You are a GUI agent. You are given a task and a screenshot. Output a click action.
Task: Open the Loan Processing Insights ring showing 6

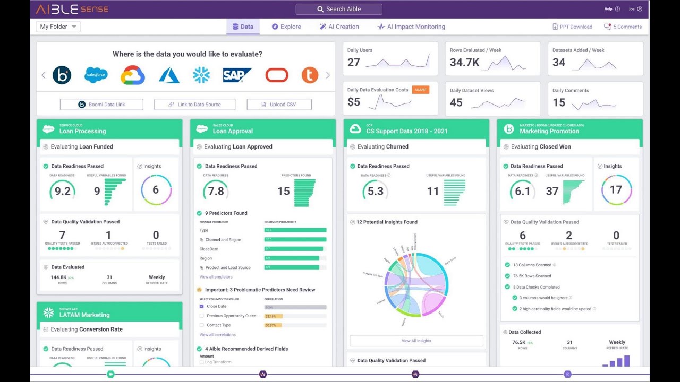click(x=156, y=190)
